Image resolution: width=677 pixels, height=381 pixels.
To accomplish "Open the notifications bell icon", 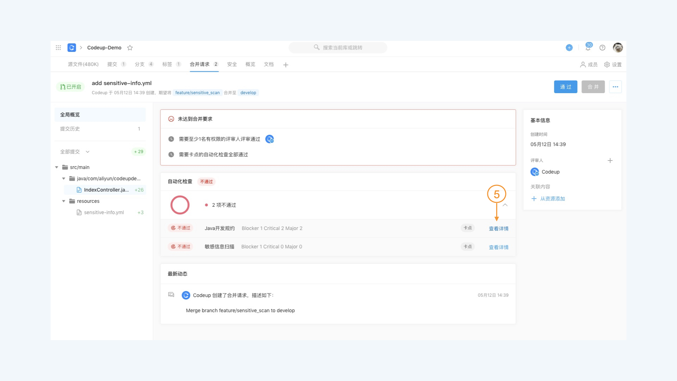I will point(588,48).
